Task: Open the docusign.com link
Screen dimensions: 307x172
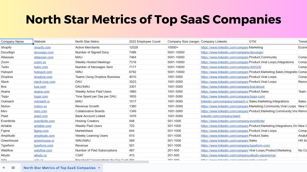Action: point(44,52)
